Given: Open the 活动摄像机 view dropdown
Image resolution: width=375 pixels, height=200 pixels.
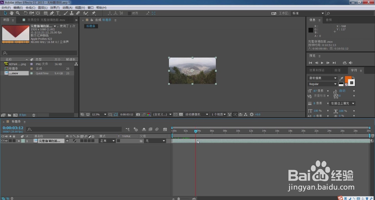Looking at the screenshot, I should pyautogui.click(x=196, y=114).
